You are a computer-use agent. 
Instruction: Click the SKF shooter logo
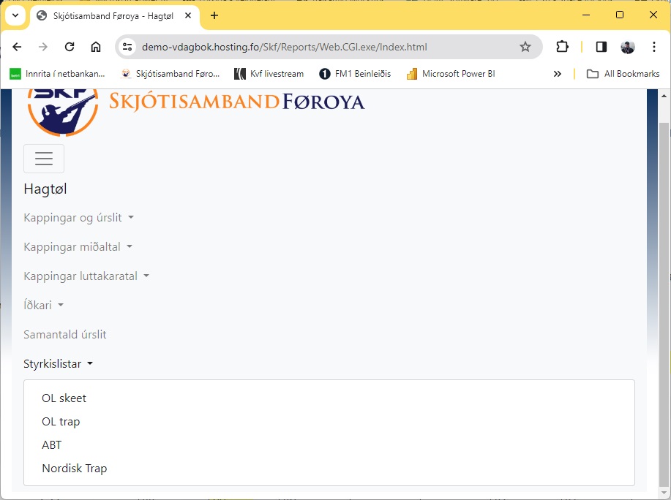click(62, 110)
